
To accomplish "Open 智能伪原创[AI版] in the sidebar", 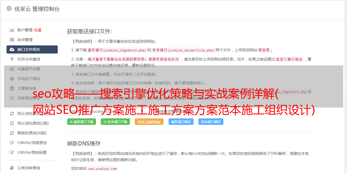I will pyautogui.click(x=32, y=133).
